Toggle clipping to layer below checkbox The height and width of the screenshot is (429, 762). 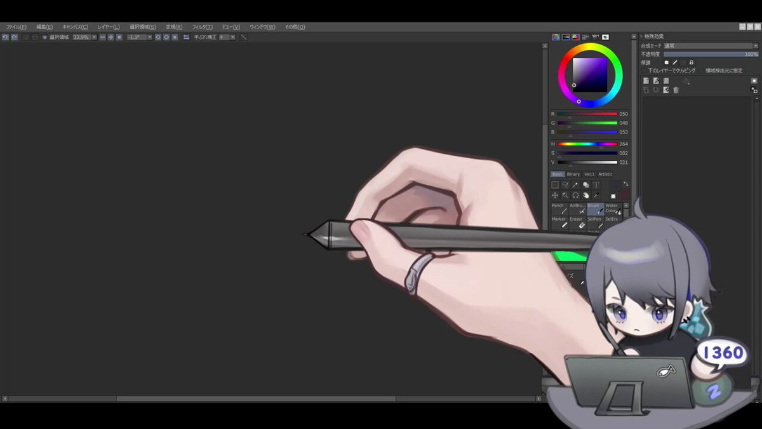point(644,71)
